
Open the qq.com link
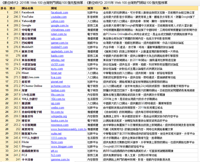55,103
